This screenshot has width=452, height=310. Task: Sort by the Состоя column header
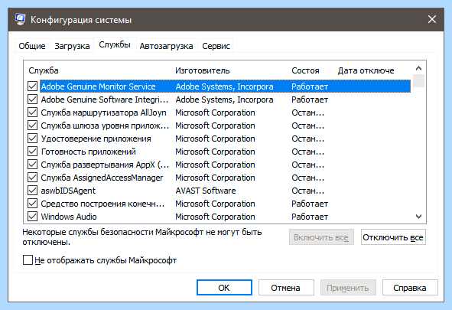point(305,70)
